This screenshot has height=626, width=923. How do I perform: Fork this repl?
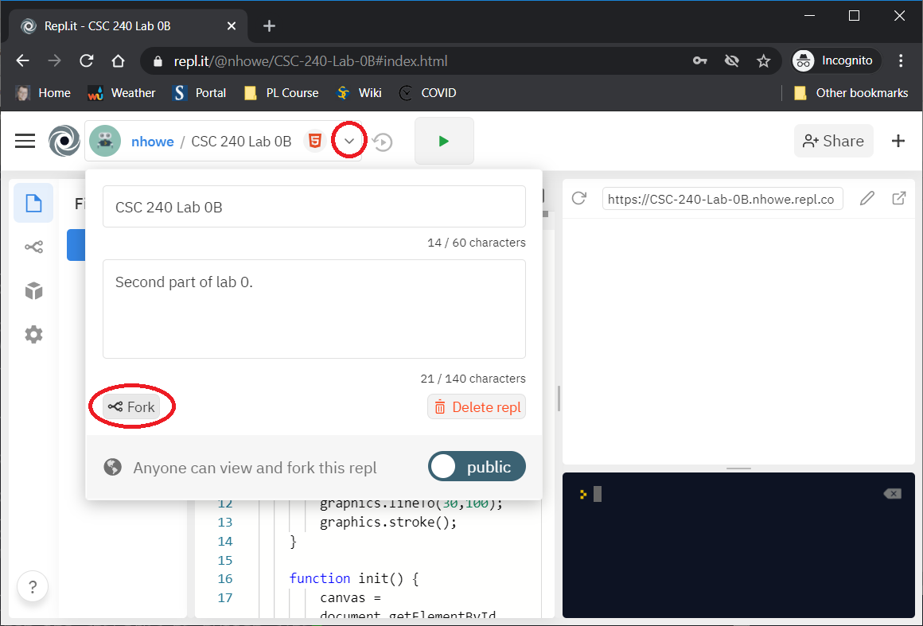(131, 406)
